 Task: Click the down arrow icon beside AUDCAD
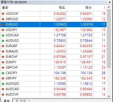tap(3, 89)
